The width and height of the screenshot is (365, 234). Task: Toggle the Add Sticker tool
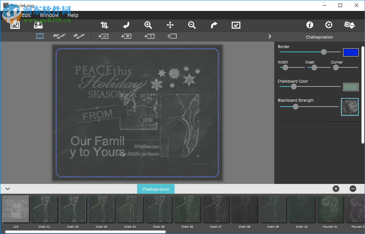pyautogui.click(x=126, y=36)
